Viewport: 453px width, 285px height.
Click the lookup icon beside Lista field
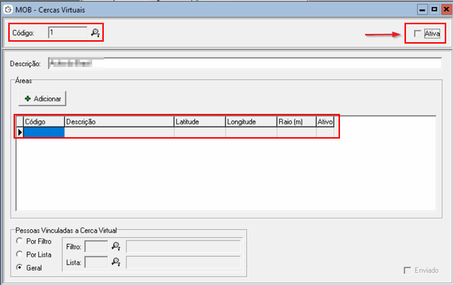coord(115,262)
